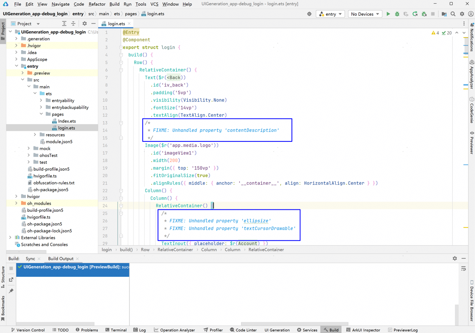Toggle the Bookmarks tool window sidebar button
475x333 pixels.
(3, 308)
